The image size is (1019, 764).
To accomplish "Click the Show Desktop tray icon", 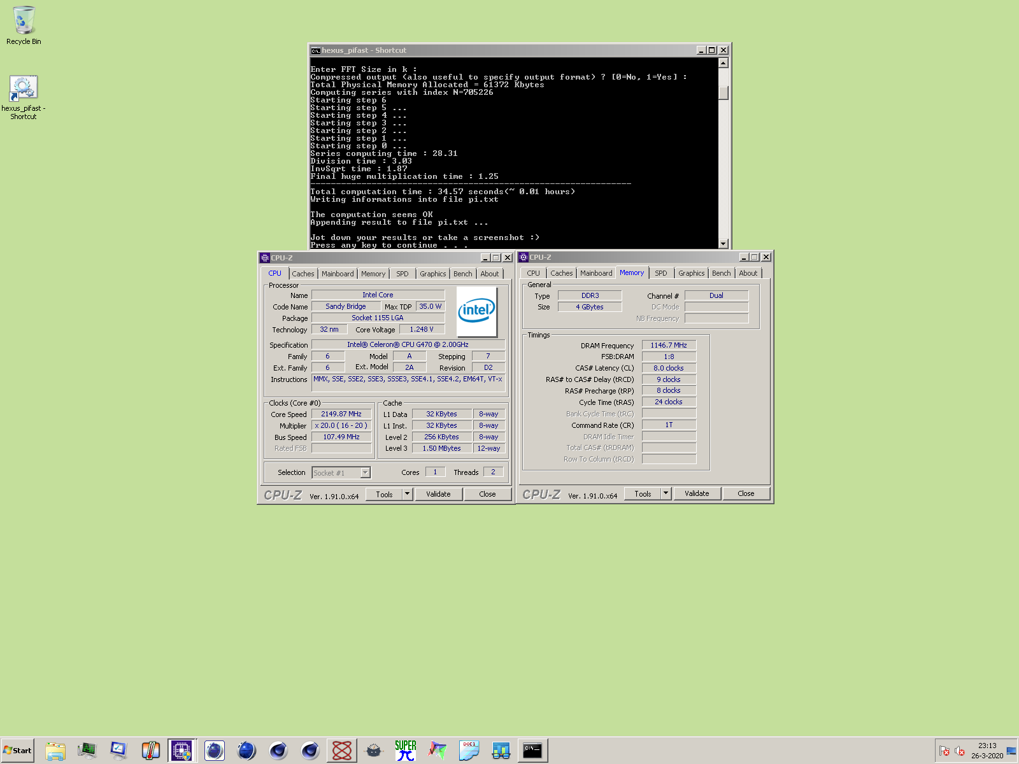I will 1011,751.
